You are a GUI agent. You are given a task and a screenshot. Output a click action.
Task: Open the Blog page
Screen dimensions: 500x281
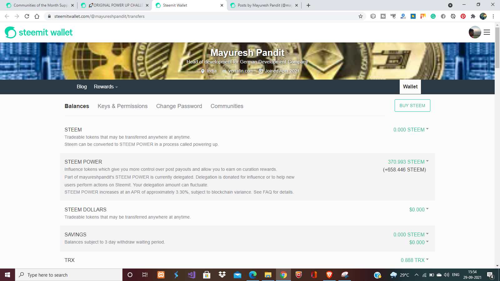click(x=82, y=87)
